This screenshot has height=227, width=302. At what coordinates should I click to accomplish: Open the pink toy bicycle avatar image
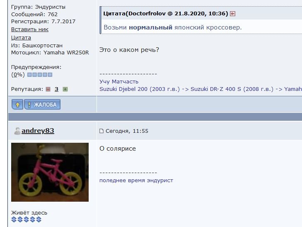[50, 172]
